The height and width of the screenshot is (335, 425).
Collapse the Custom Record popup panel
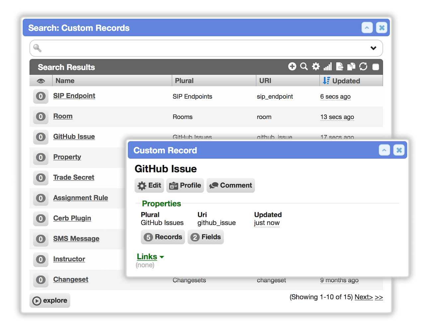click(x=384, y=150)
